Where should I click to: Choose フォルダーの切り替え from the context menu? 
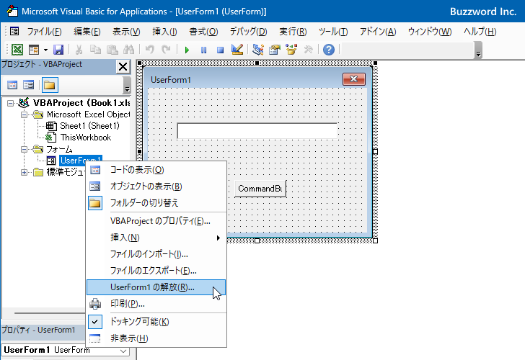click(156, 203)
